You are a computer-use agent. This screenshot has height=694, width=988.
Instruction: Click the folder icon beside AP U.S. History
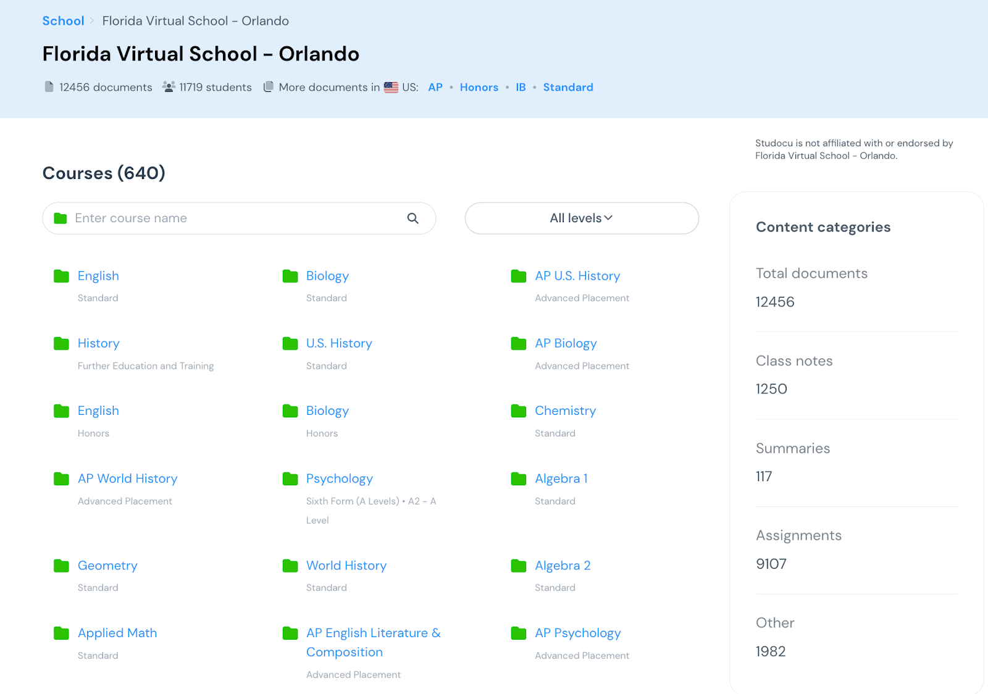[518, 276]
